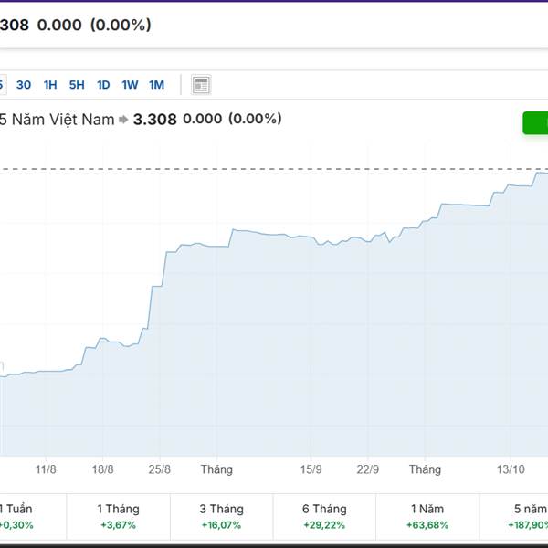The width and height of the screenshot is (548, 548).
Task: Click the 25/8 date on the time axis
Action: point(160,469)
